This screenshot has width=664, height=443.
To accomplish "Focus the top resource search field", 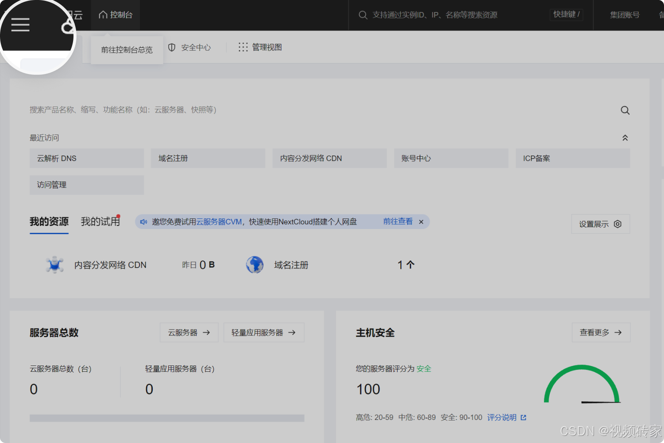I will (x=435, y=15).
